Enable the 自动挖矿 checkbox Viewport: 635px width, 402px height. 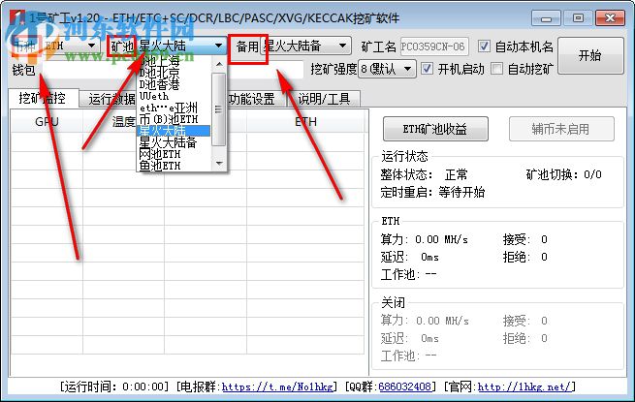coord(496,69)
